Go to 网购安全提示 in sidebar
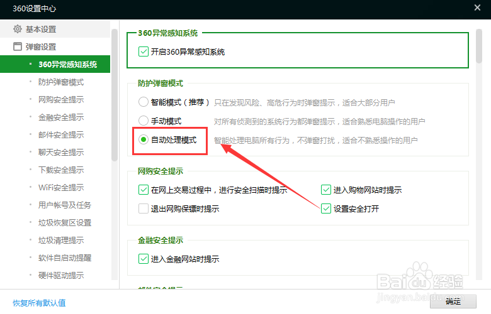This screenshot has width=491, height=314. click(x=61, y=100)
